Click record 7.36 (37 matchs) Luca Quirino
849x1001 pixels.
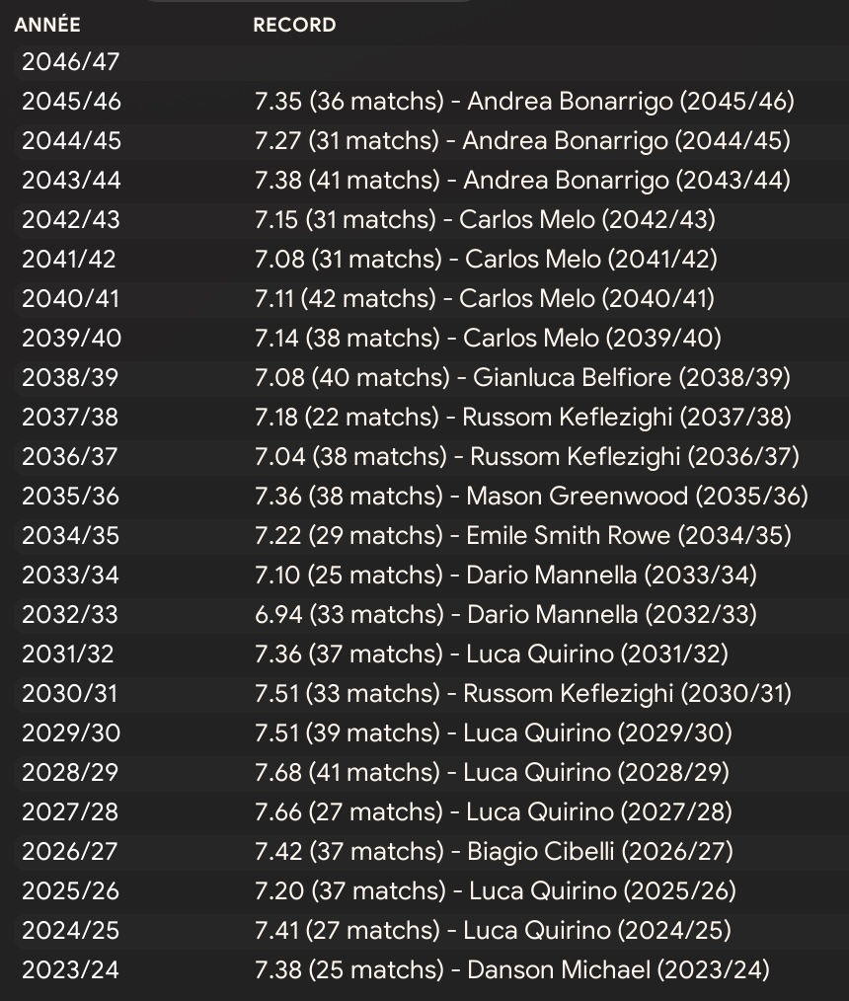click(x=492, y=654)
